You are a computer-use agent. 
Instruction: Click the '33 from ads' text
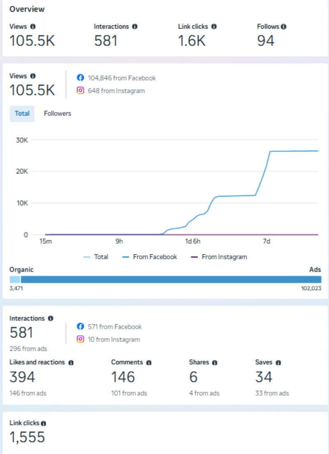pyautogui.click(x=272, y=393)
